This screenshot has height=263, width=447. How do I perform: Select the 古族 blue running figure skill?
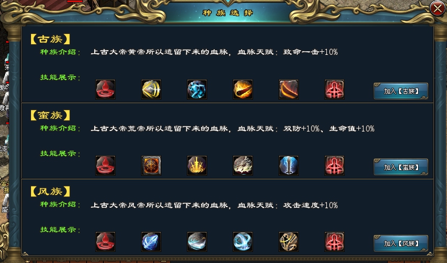coord(197,89)
